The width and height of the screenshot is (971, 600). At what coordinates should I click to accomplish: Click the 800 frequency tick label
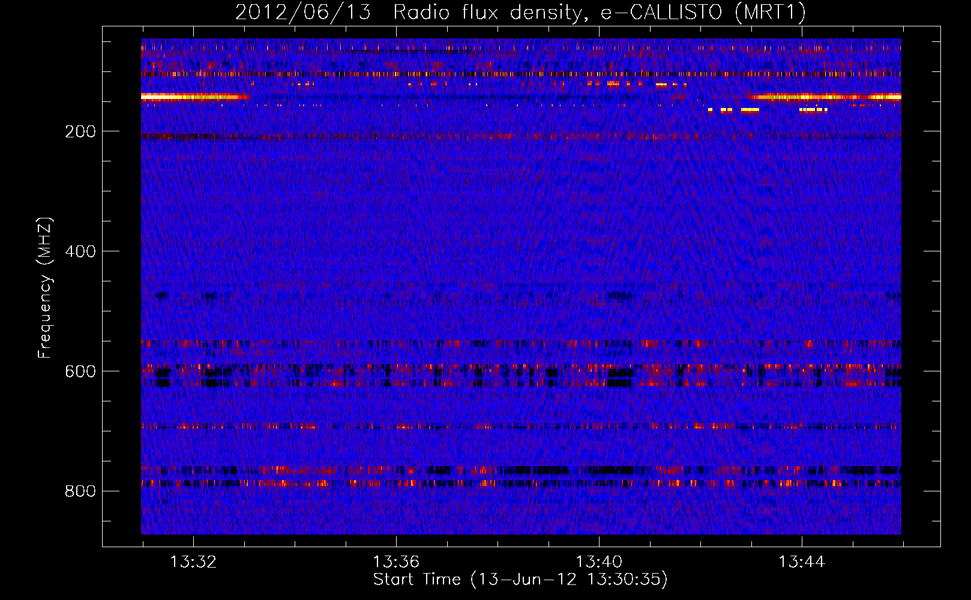click(80, 491)
